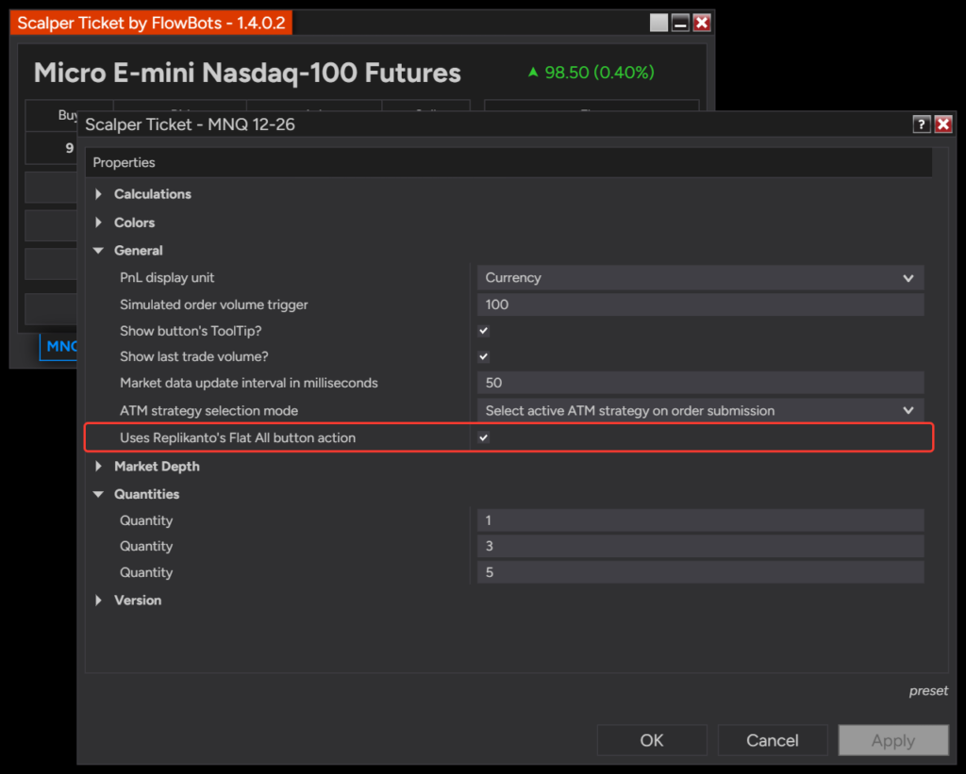Click the OK button
The width and height of the screenshot is (966, 774).
652,740
